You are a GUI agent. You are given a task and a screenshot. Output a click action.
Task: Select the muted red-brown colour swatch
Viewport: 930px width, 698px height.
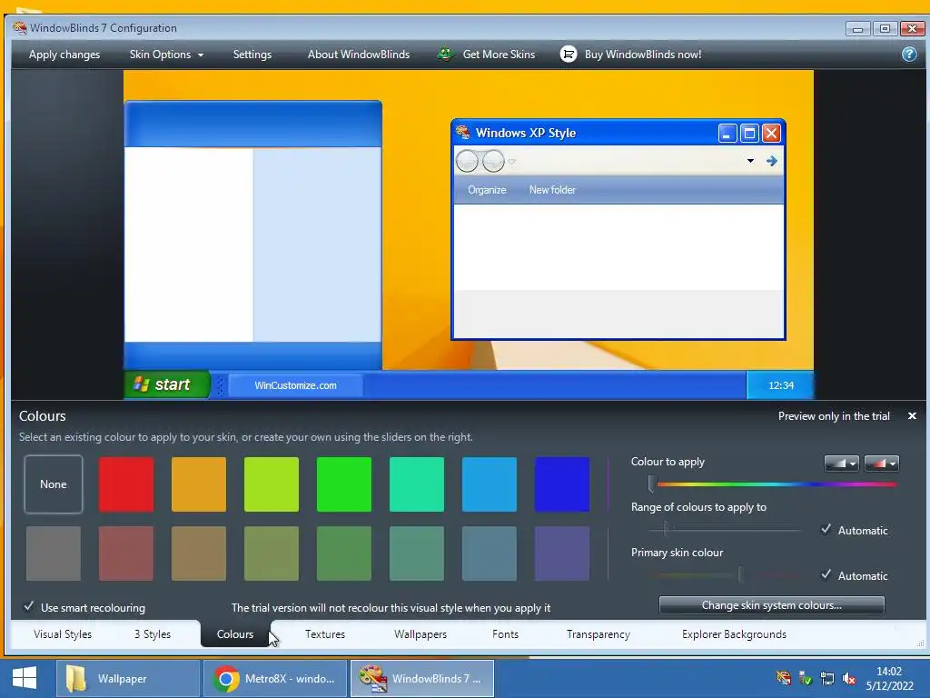tap(126, 553)
